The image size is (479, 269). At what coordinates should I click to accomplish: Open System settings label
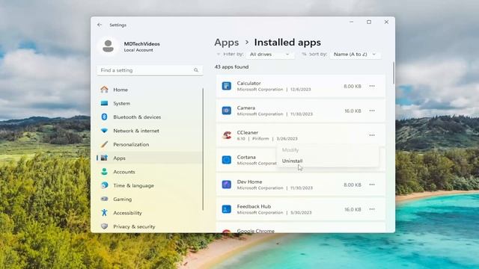121,103
